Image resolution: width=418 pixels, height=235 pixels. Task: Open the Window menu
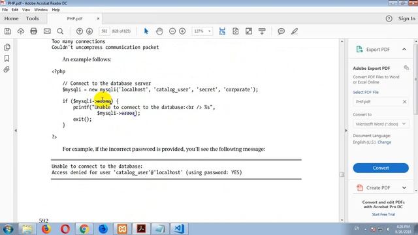pyautogui.click(x=41, y=10)
